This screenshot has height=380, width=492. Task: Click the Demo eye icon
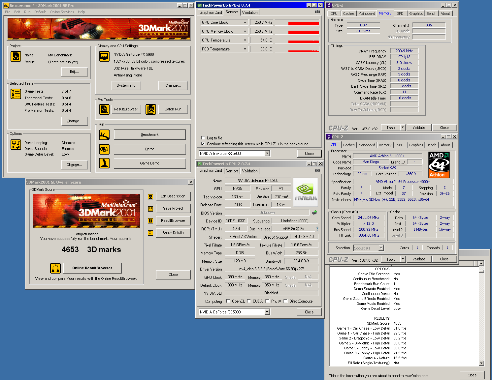104,149
